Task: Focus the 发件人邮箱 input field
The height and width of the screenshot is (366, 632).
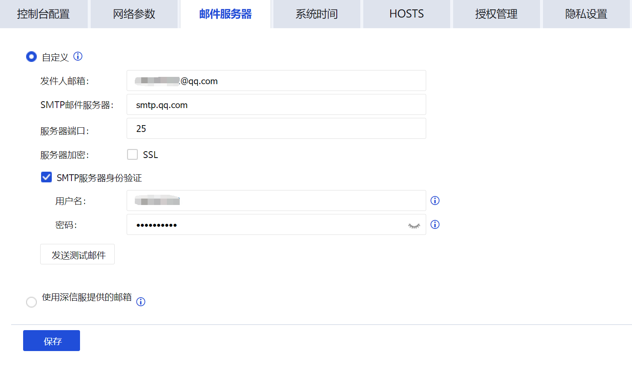Action: [276, 81]
